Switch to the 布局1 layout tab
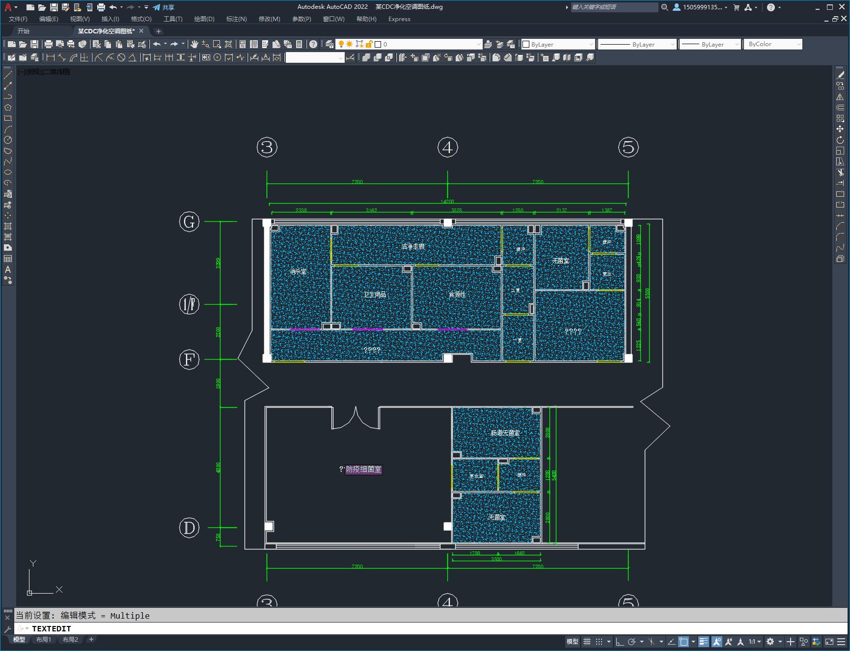Screen dimensions: 850x651 (x=44, y=639)
